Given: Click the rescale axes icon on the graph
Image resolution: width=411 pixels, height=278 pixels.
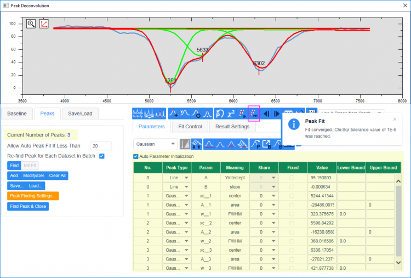Looking at the screenshot, I should pyautogui.click(x=44, y=24).
